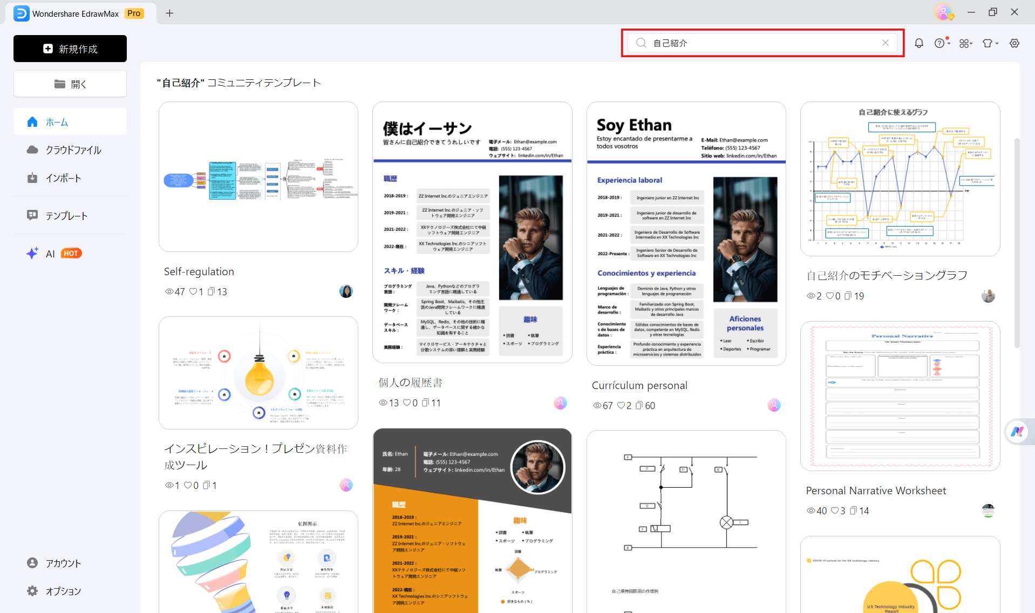Like the Personal Narrative Worksheet template
This screenshot has height=613, width=1035.
(x=835, y=510)
